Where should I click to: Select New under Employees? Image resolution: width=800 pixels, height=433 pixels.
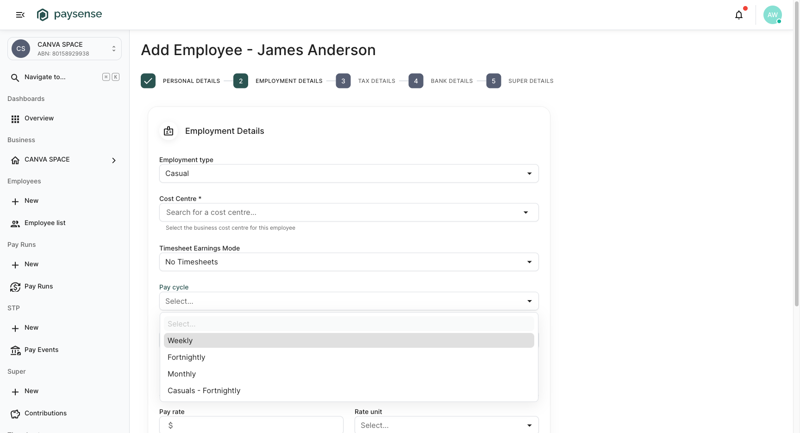[x=31, y=201]
